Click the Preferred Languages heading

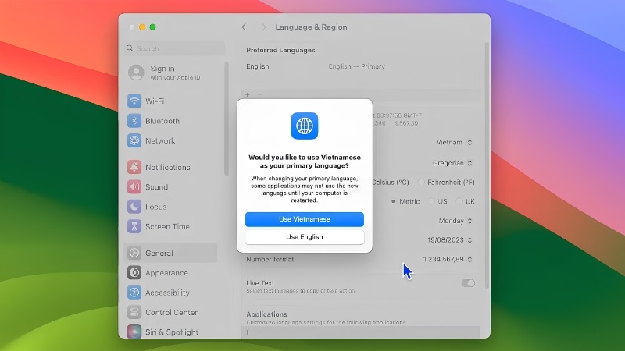[280, 50]
